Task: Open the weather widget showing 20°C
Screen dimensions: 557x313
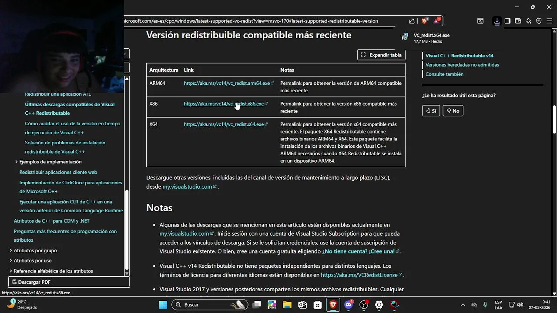Action: pos(22,304)
